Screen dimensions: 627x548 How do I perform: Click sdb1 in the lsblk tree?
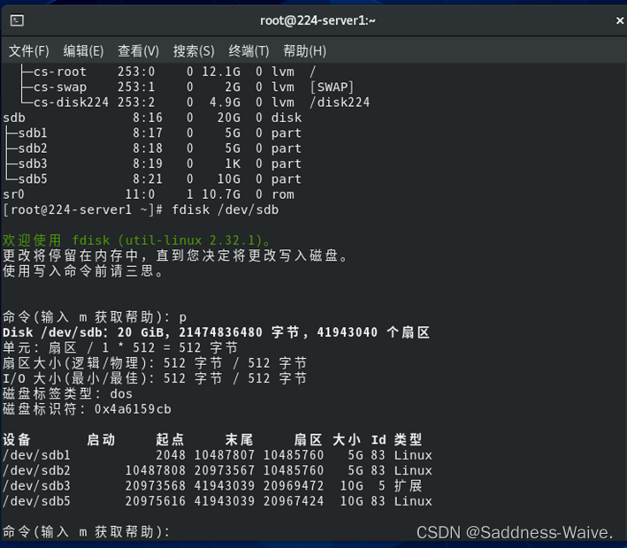point(33,133)
